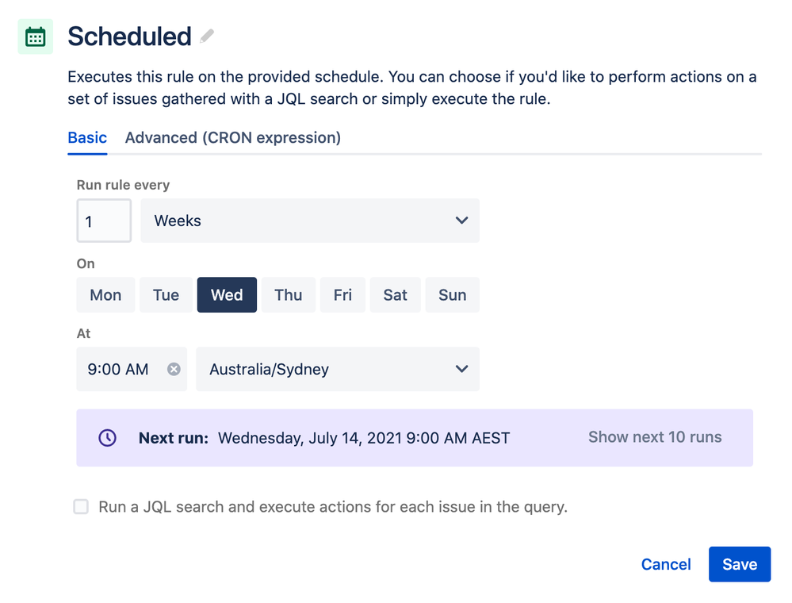
Task: Expand the Australia/Sydney timezone dropdown
Action: 338,369
